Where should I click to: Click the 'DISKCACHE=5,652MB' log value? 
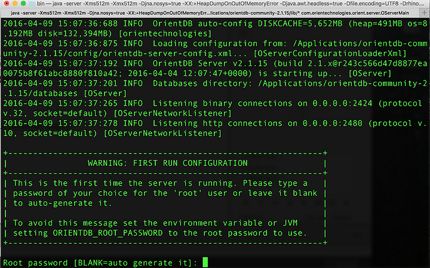[300, 24]
